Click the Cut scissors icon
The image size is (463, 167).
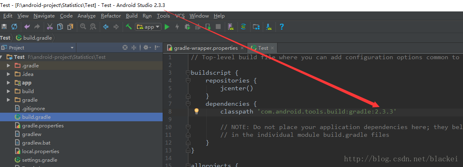pos(50,27)
